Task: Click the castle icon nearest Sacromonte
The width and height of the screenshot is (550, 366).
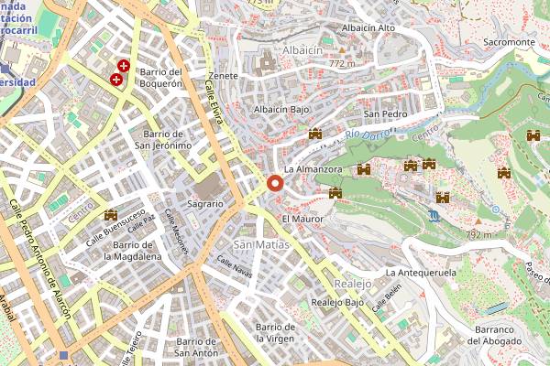Action: 533,135
